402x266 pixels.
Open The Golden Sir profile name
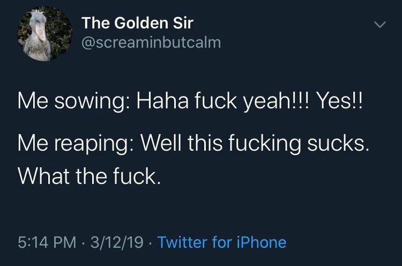[137, 24]
